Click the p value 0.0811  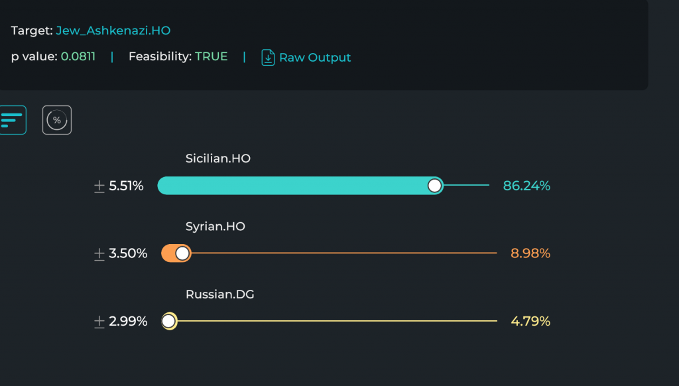point(78,56)
